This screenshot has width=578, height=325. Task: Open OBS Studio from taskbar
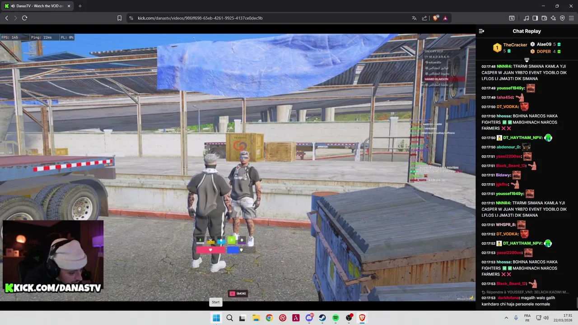[x=349, y=318]
